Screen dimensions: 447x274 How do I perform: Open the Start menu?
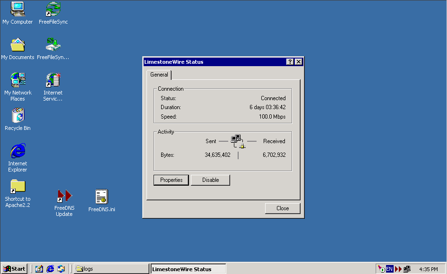[x=15, y=269]
